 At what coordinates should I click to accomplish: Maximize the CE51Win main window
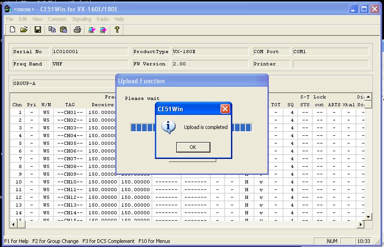coord(364,9)
